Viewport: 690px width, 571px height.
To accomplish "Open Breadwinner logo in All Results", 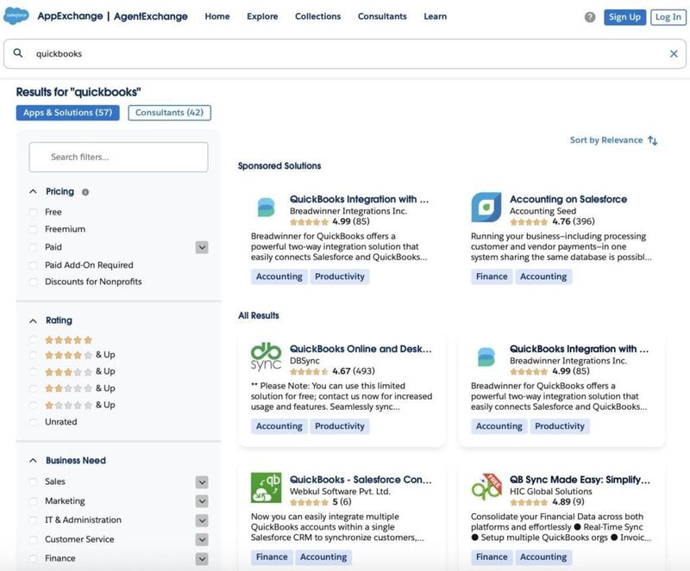I will (x=486, y=357).
